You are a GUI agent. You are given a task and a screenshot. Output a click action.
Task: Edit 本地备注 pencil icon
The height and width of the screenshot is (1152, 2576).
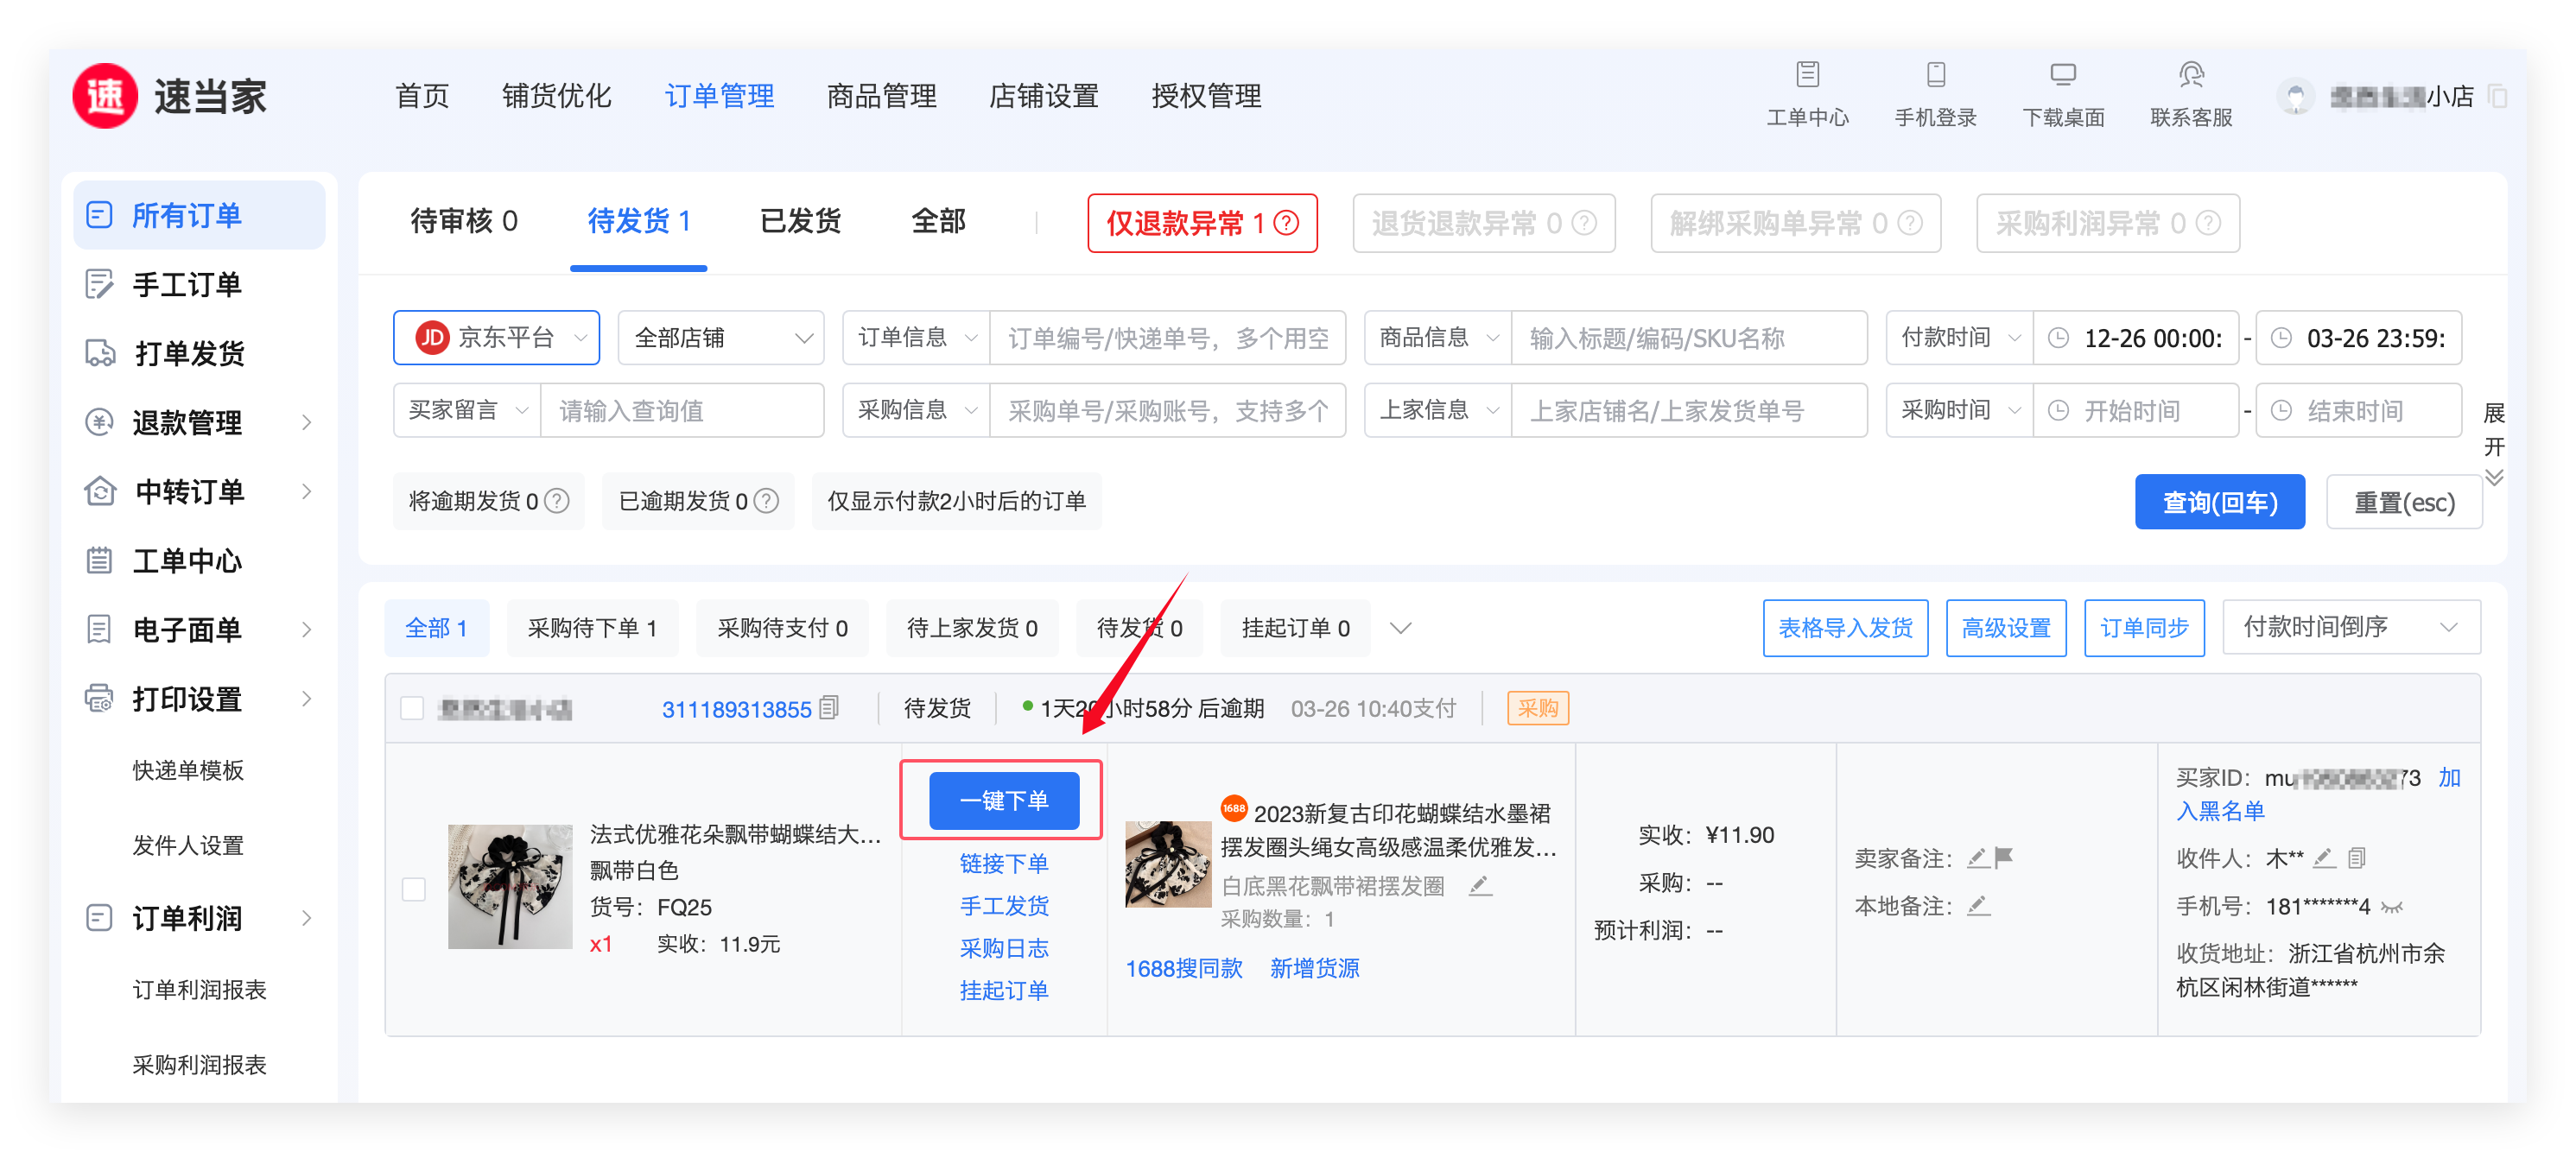point(1977,906)
